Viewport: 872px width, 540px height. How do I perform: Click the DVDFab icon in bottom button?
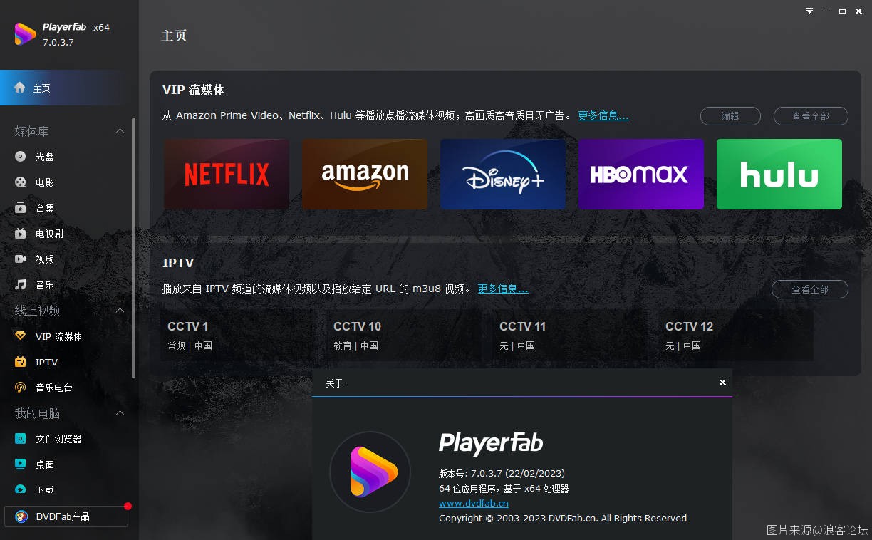21,516
